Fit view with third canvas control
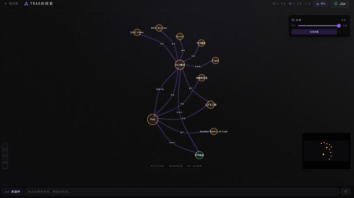This screenshot has height=198, width=354. pyautogui.click(x=5, y=159)
